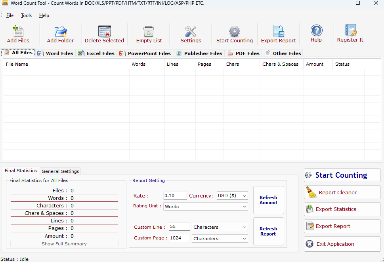Click the Publisher Files tab icon

coord(179,53)
